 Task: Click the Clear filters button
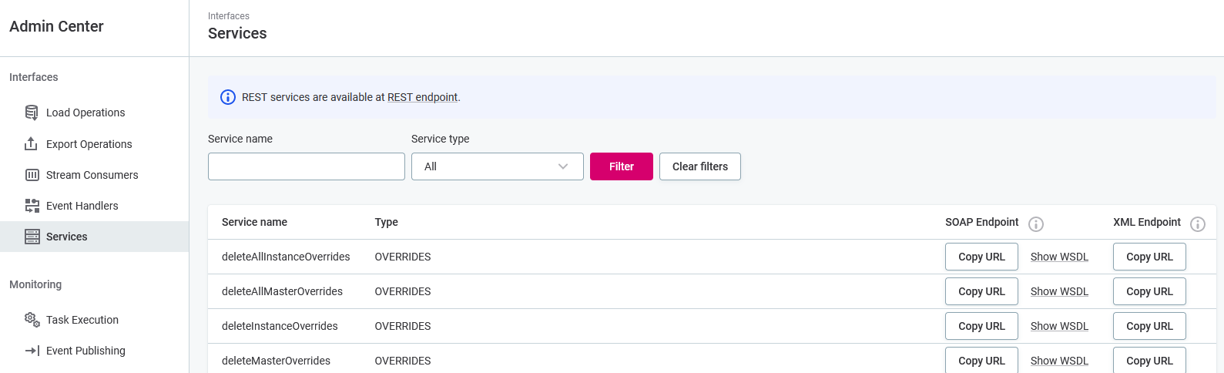pos(699,166)
